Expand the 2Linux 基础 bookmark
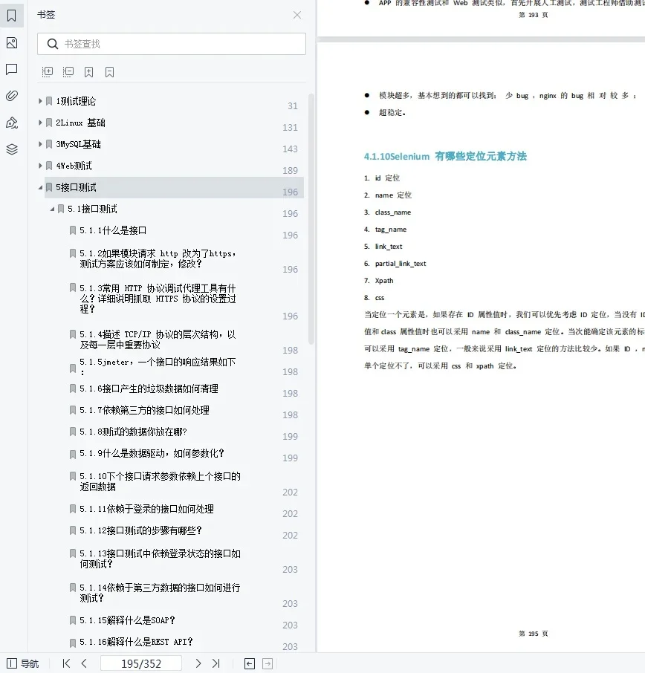Screen dimensions: 645x673 (x=39, y=123)
